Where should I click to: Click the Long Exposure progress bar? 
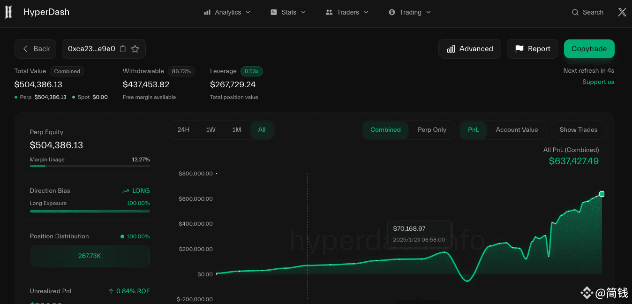point(90,211)
